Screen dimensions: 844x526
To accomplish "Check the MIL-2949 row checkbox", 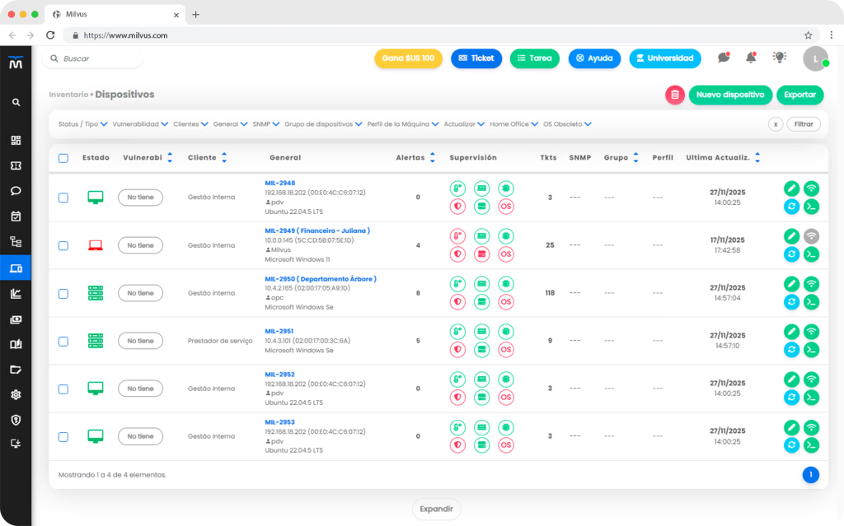I will click(x=63, y=246).
